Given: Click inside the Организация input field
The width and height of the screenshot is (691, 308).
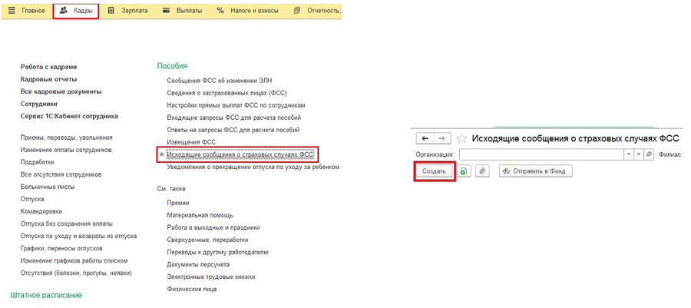Looking at the screenshot, I should (541, 154).
